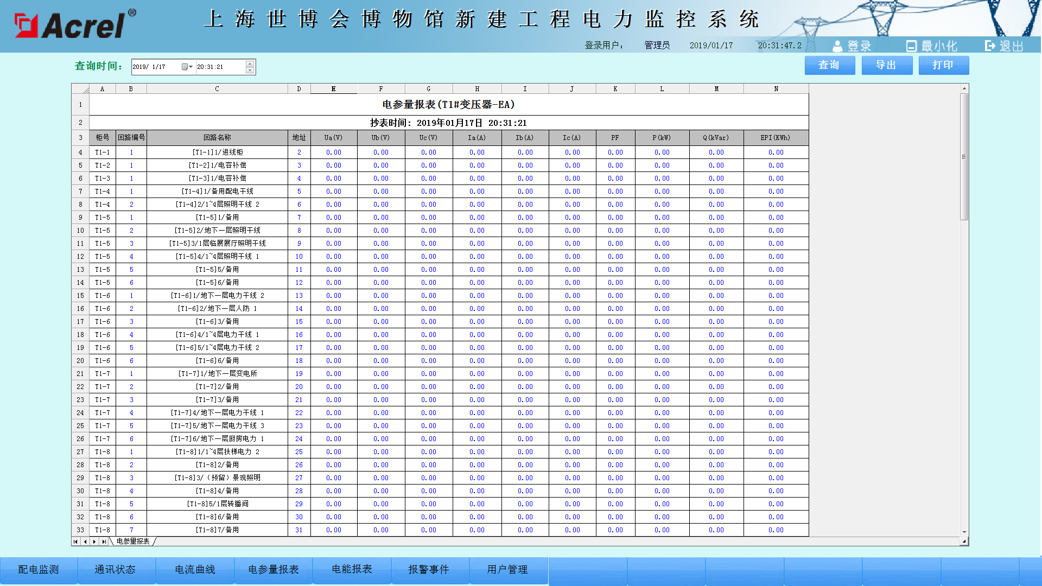The height and width of the screenshot is (586, 1042).
Task: Click the 最小化 minimize icon
Action: click(x=911, y=46)
